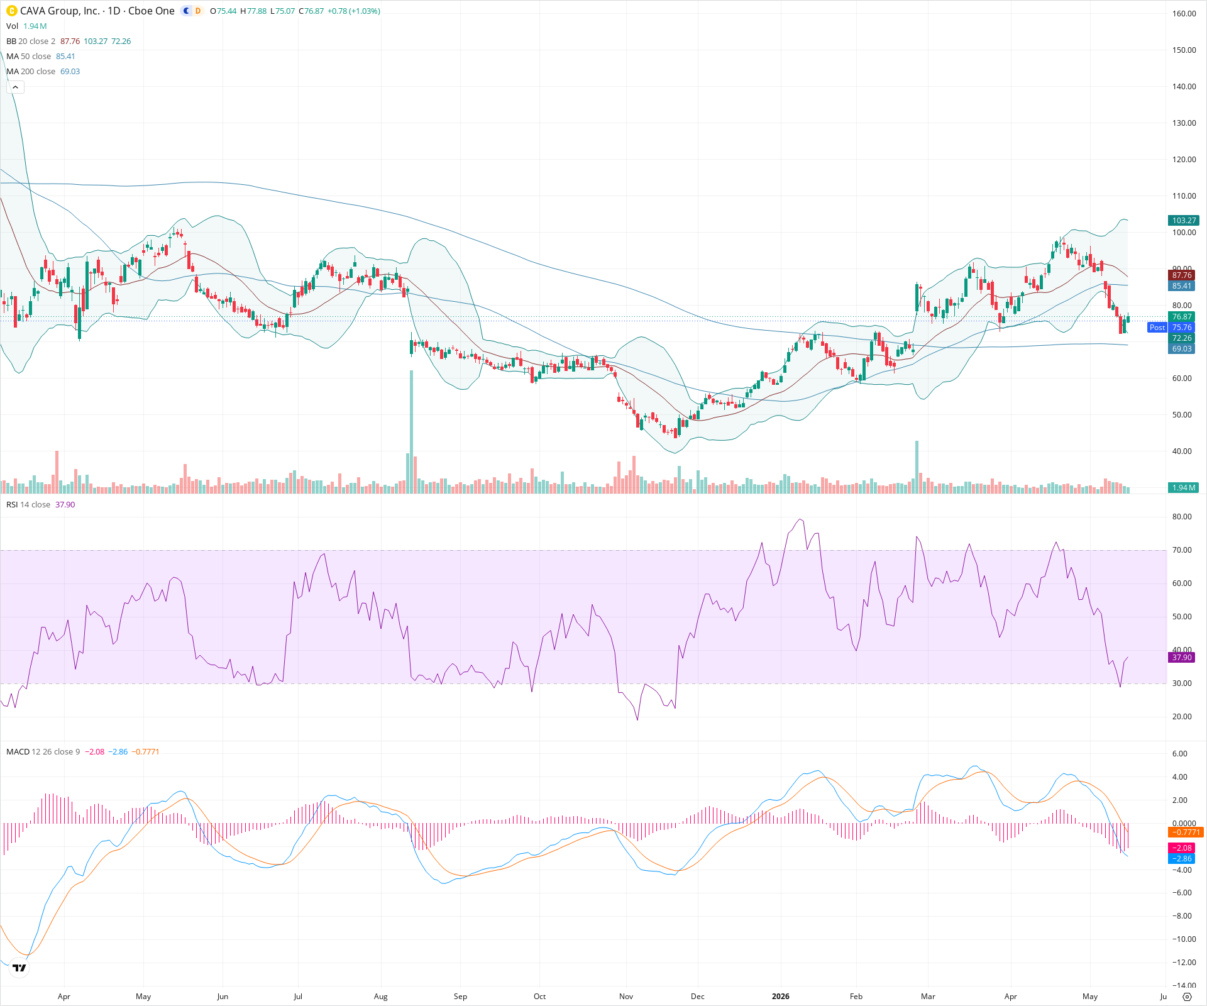Click the 70.00 RSI axis label

tap(1182, 550)
